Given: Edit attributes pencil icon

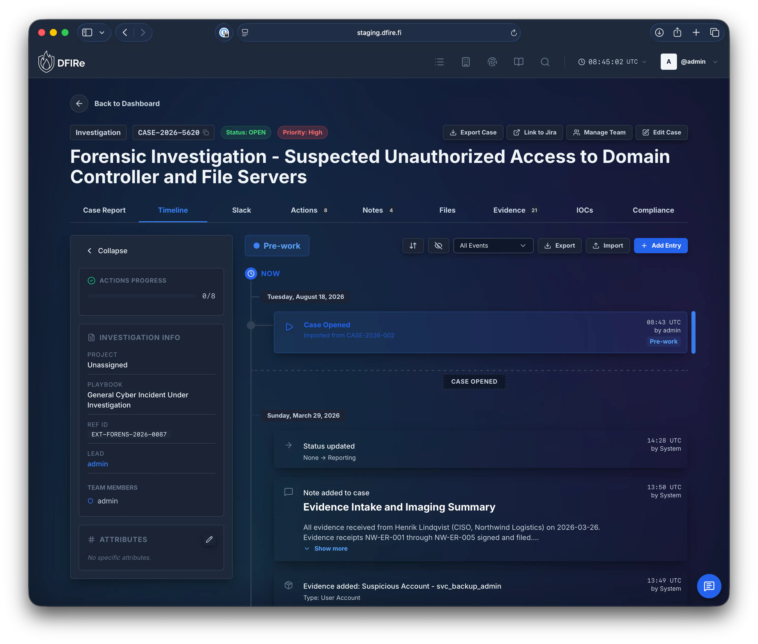Looking at the screenshot, I should tap(209, 540).
